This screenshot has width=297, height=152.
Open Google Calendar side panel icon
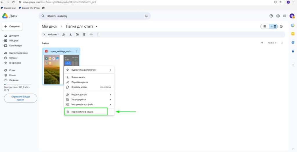[293, 25]
